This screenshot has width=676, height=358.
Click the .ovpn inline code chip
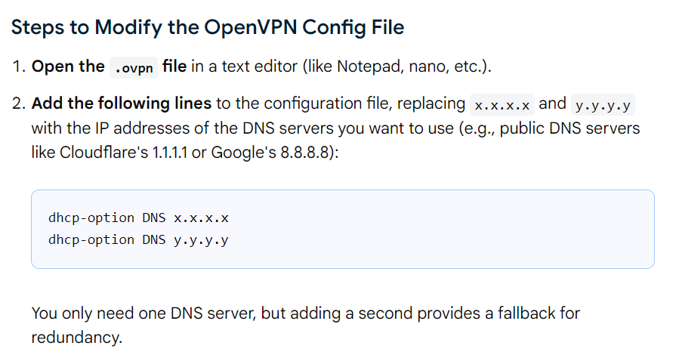click(134, 67)
